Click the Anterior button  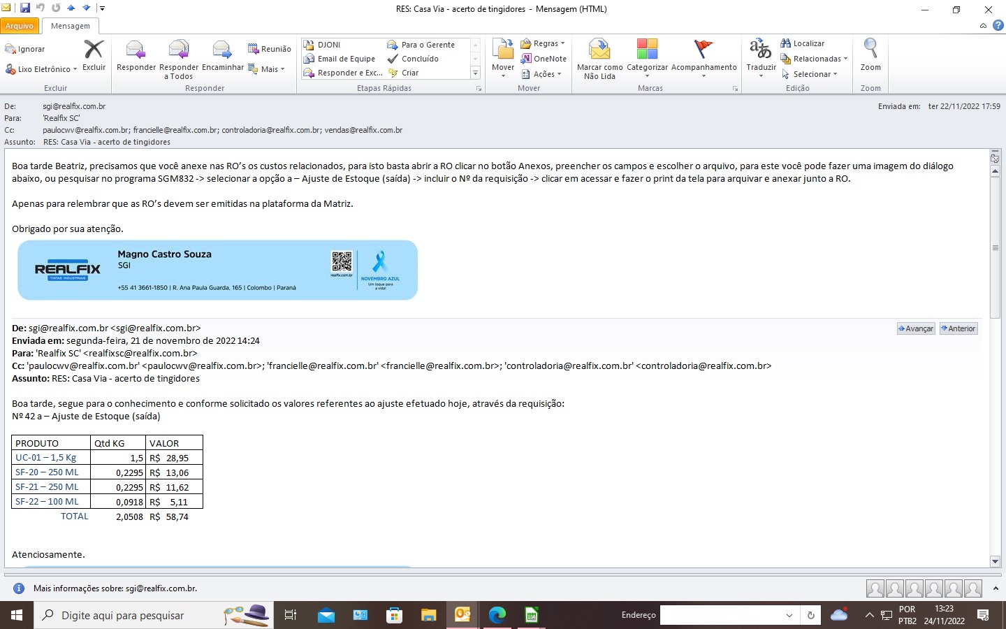(x=958, y=328)
